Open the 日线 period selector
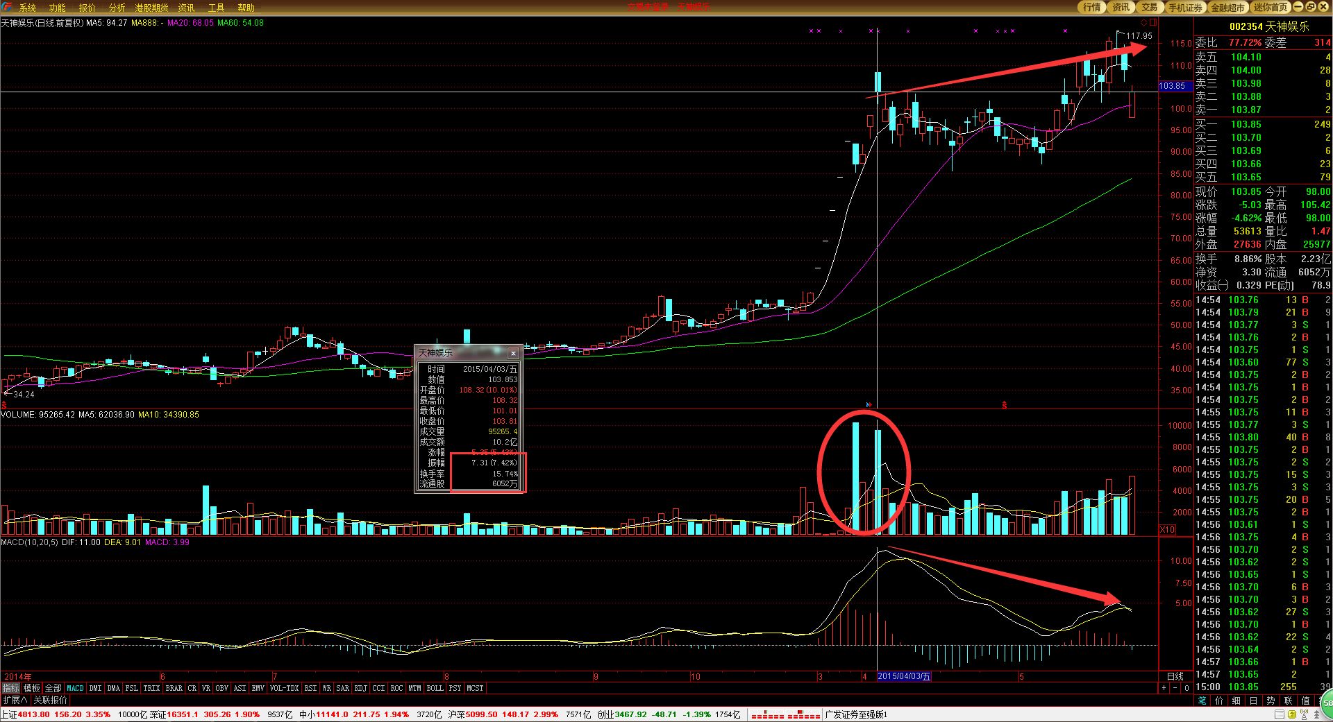 [1175, 676]
